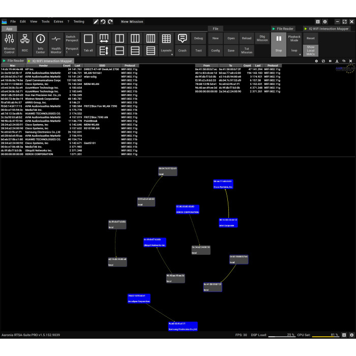Screen dimensions: 356x356
Task: Click the pencil edit icon beside Testing
Action: coord(96,22)
